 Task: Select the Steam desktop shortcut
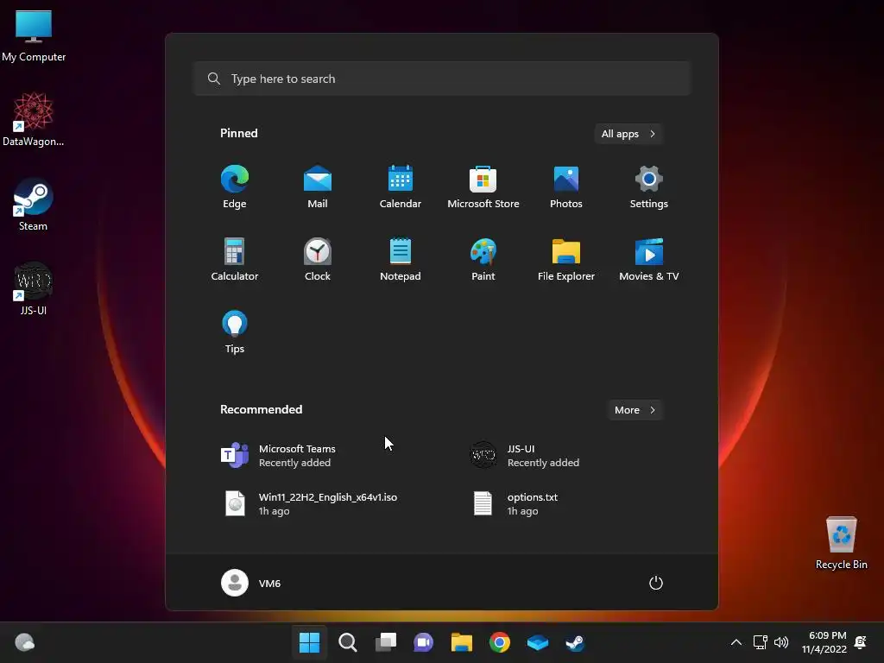click(34, 204)
